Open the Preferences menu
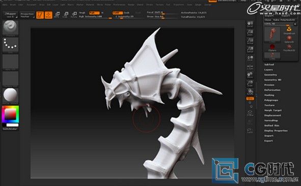 coord(119,5)
